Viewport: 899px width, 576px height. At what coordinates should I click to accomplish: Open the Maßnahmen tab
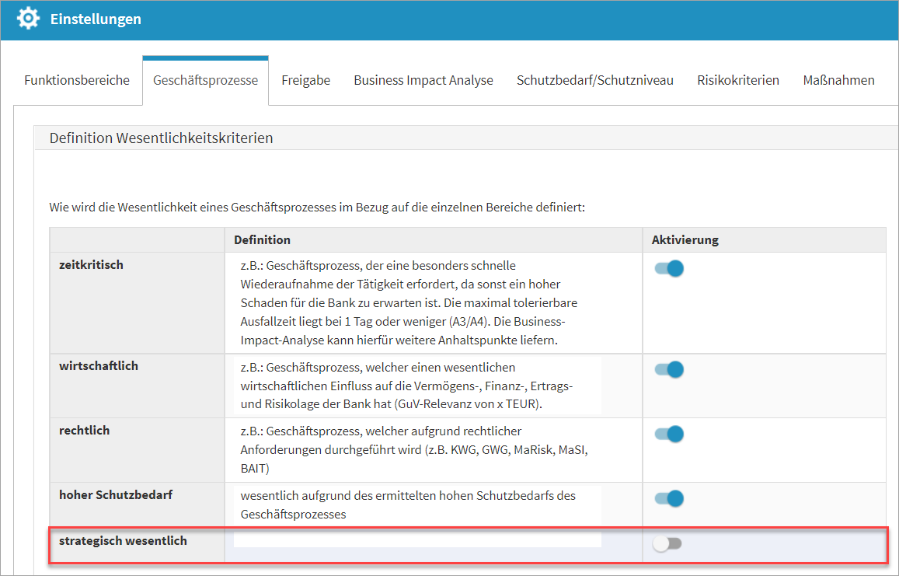click(838, 80)
